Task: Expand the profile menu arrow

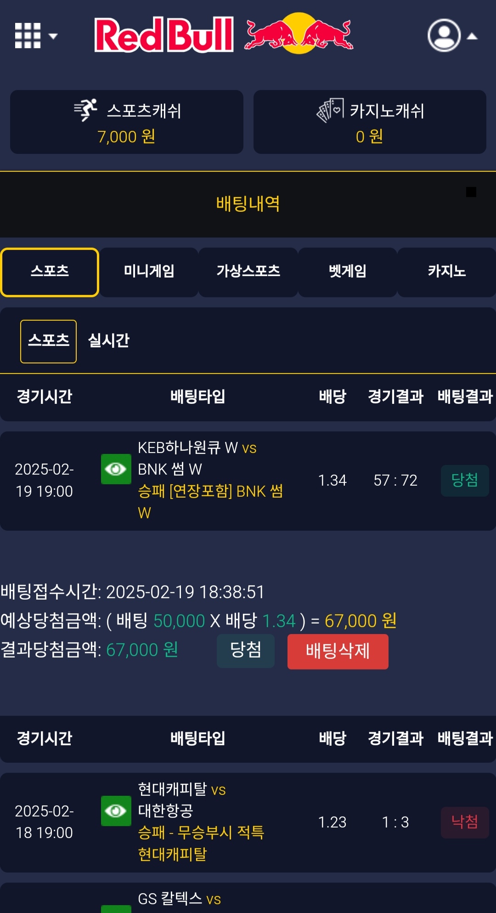Action: click(472, 36)
